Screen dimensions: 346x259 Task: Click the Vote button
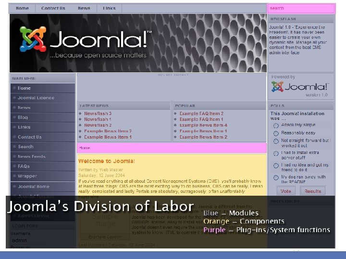pos(286,191)
